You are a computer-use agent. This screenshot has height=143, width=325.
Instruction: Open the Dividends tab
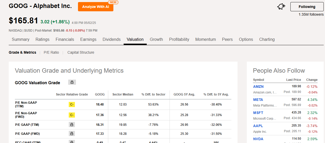click(x=112, y=39)
